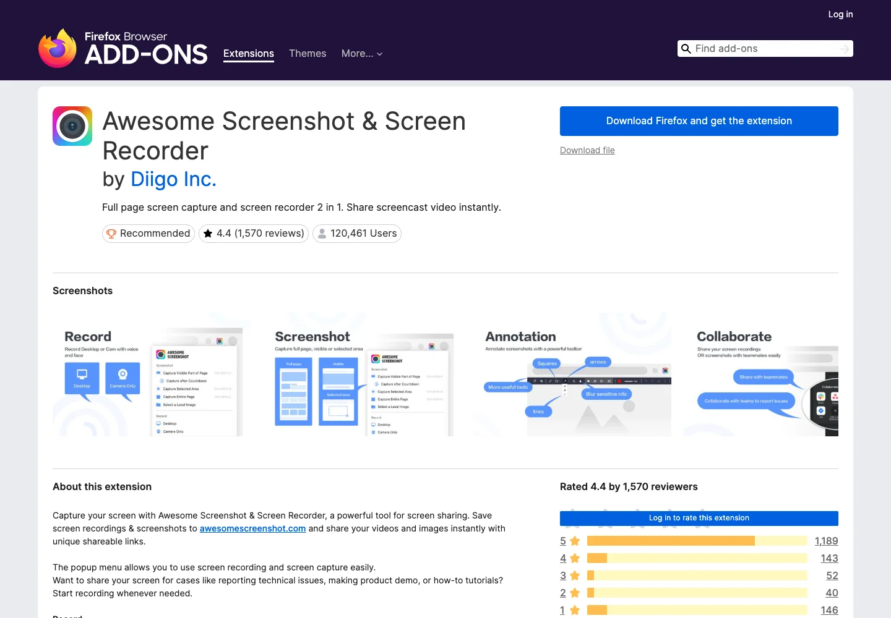The width and height of the screenshot is (891, 618).
Task: Click the 4-star rating bar
Action: coord(697,558)
